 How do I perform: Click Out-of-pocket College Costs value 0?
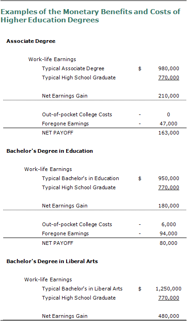point(168,114)
